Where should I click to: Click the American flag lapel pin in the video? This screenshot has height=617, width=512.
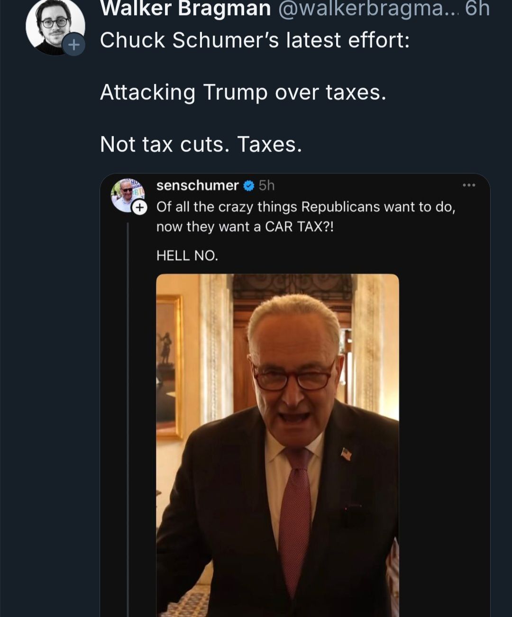point(346,454)
